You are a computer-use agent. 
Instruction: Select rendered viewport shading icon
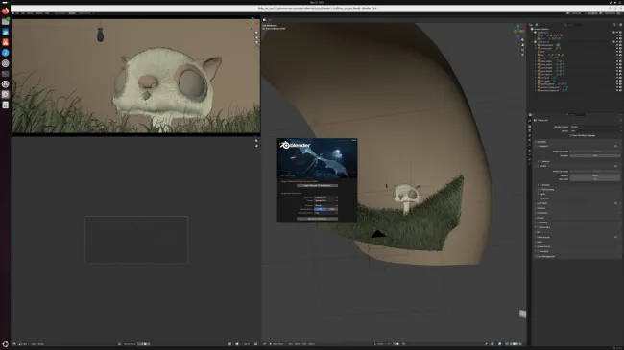[519, 344]
